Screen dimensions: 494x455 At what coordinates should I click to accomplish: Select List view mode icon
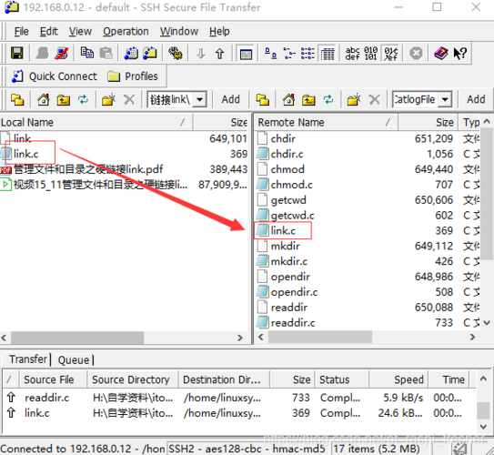point(307,53)
